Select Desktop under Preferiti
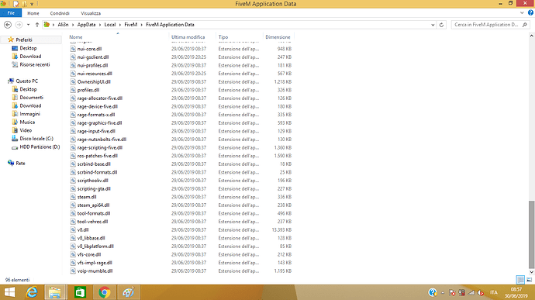Viewport: 535px width, 300px height. pos(28,48)
